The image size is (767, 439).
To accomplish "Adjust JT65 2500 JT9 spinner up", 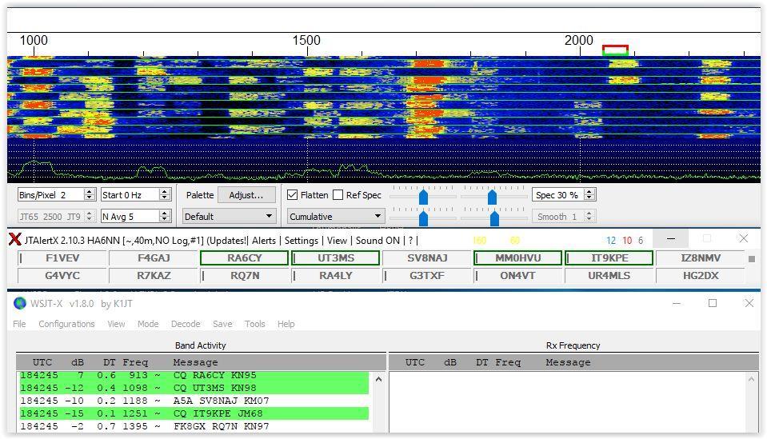I will [89, 214].
